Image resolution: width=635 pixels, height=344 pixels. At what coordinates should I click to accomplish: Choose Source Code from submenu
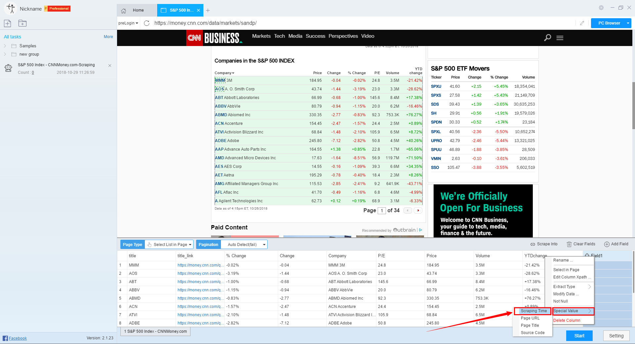pos(532,333)
